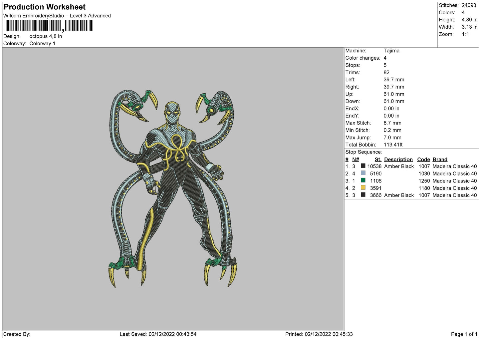Viewport: 481px width, 340px height.
Task: Click stitch count 1106 in stop 3
Action: tap(376, 181)
